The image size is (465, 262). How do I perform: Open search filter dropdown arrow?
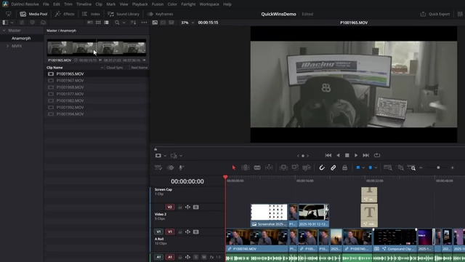click(124, 23)
